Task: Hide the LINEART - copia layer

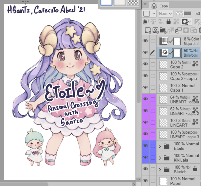Action: coord(145,99)
